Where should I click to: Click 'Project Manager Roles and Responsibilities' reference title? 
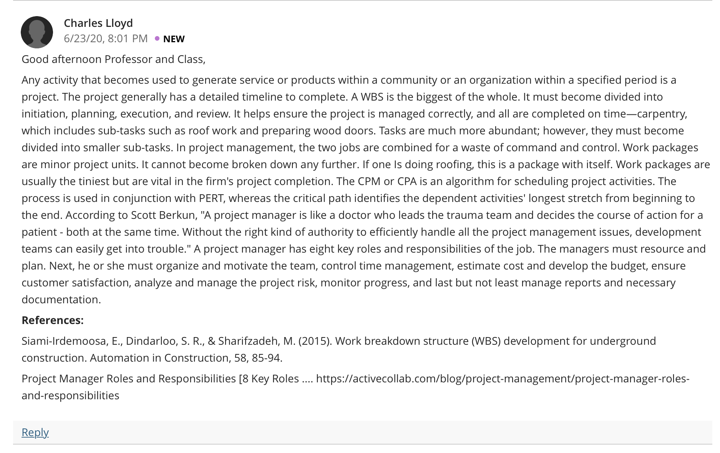(x=129, y=379)
